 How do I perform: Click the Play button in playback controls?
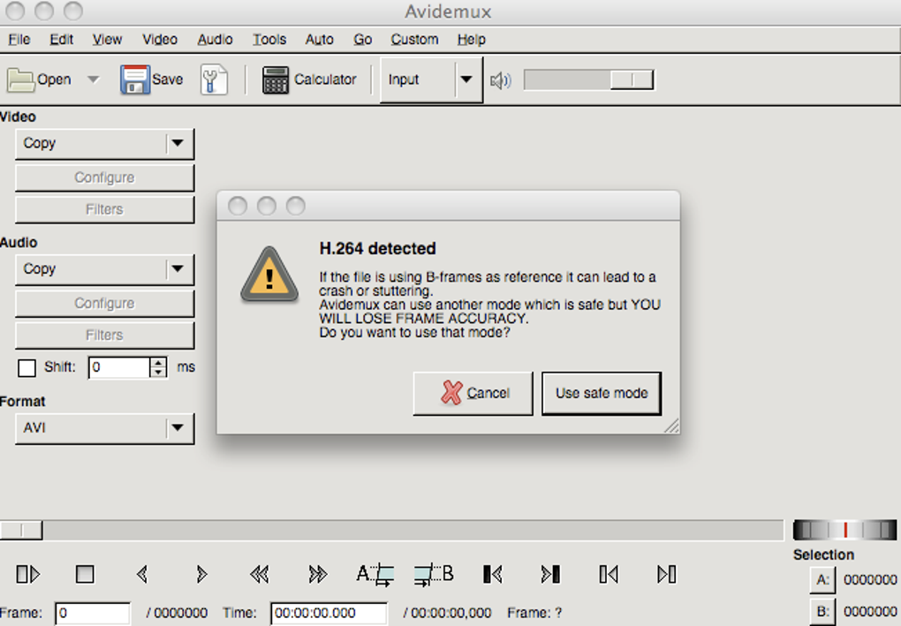coord(27,574)
